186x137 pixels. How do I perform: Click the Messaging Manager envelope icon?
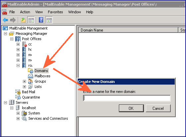coord(12,34)
